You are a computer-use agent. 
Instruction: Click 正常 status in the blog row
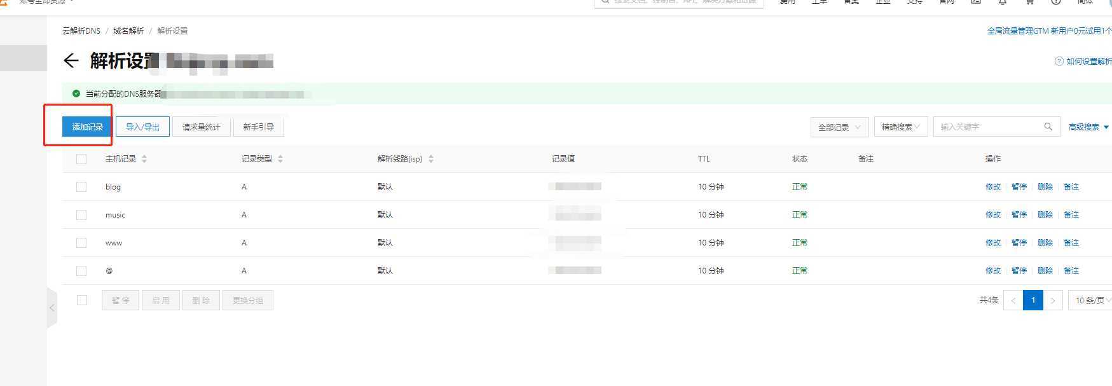click(800, 187)
